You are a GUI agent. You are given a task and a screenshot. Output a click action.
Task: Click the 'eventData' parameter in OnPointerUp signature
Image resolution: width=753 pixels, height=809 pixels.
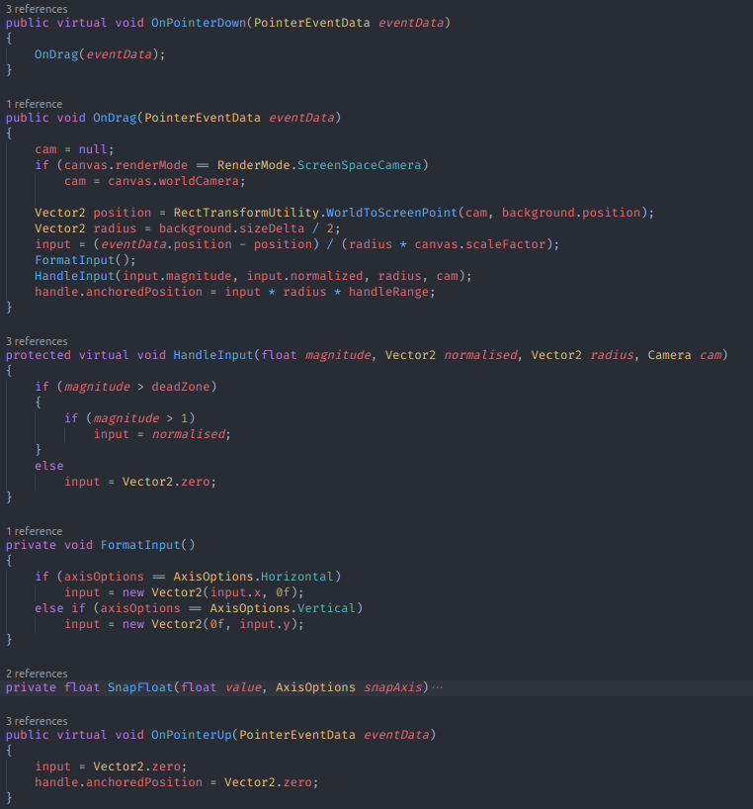pos(396,735)
